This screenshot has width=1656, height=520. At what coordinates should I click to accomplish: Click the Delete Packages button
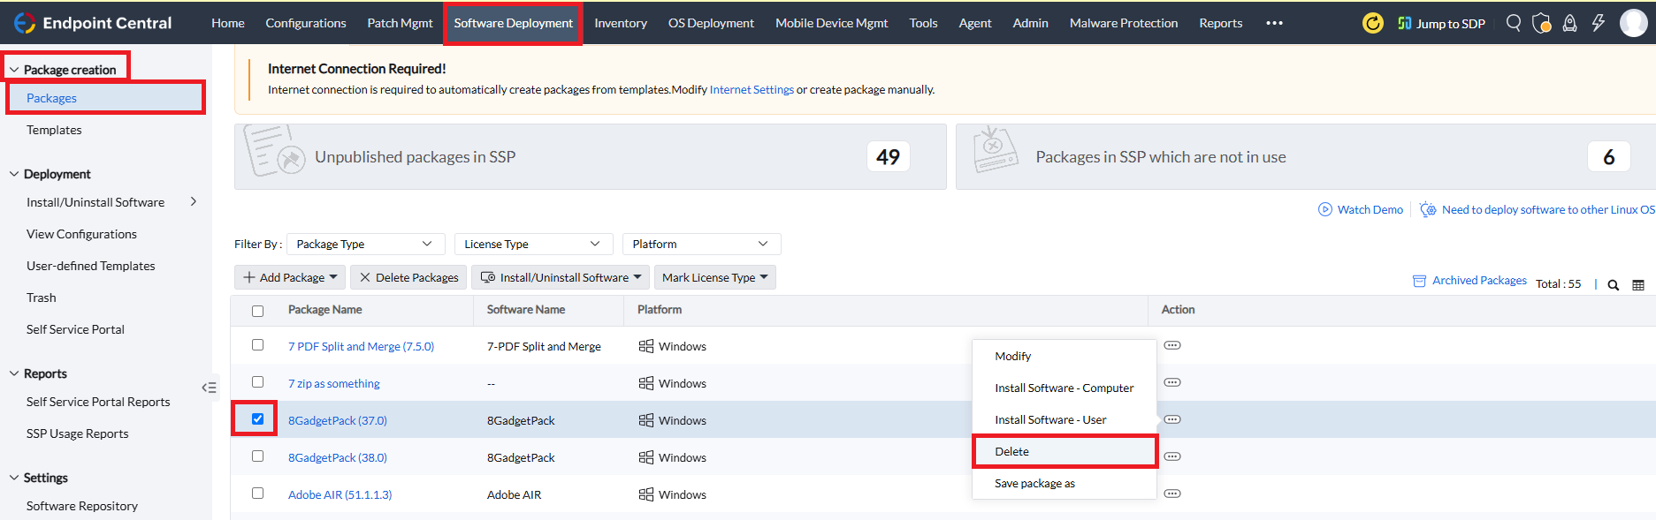408,277
